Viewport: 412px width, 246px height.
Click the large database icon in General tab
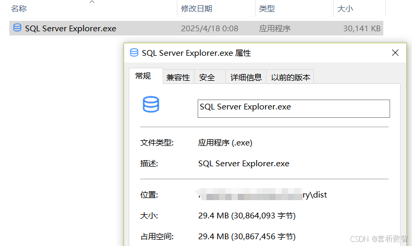coord(151,104)
